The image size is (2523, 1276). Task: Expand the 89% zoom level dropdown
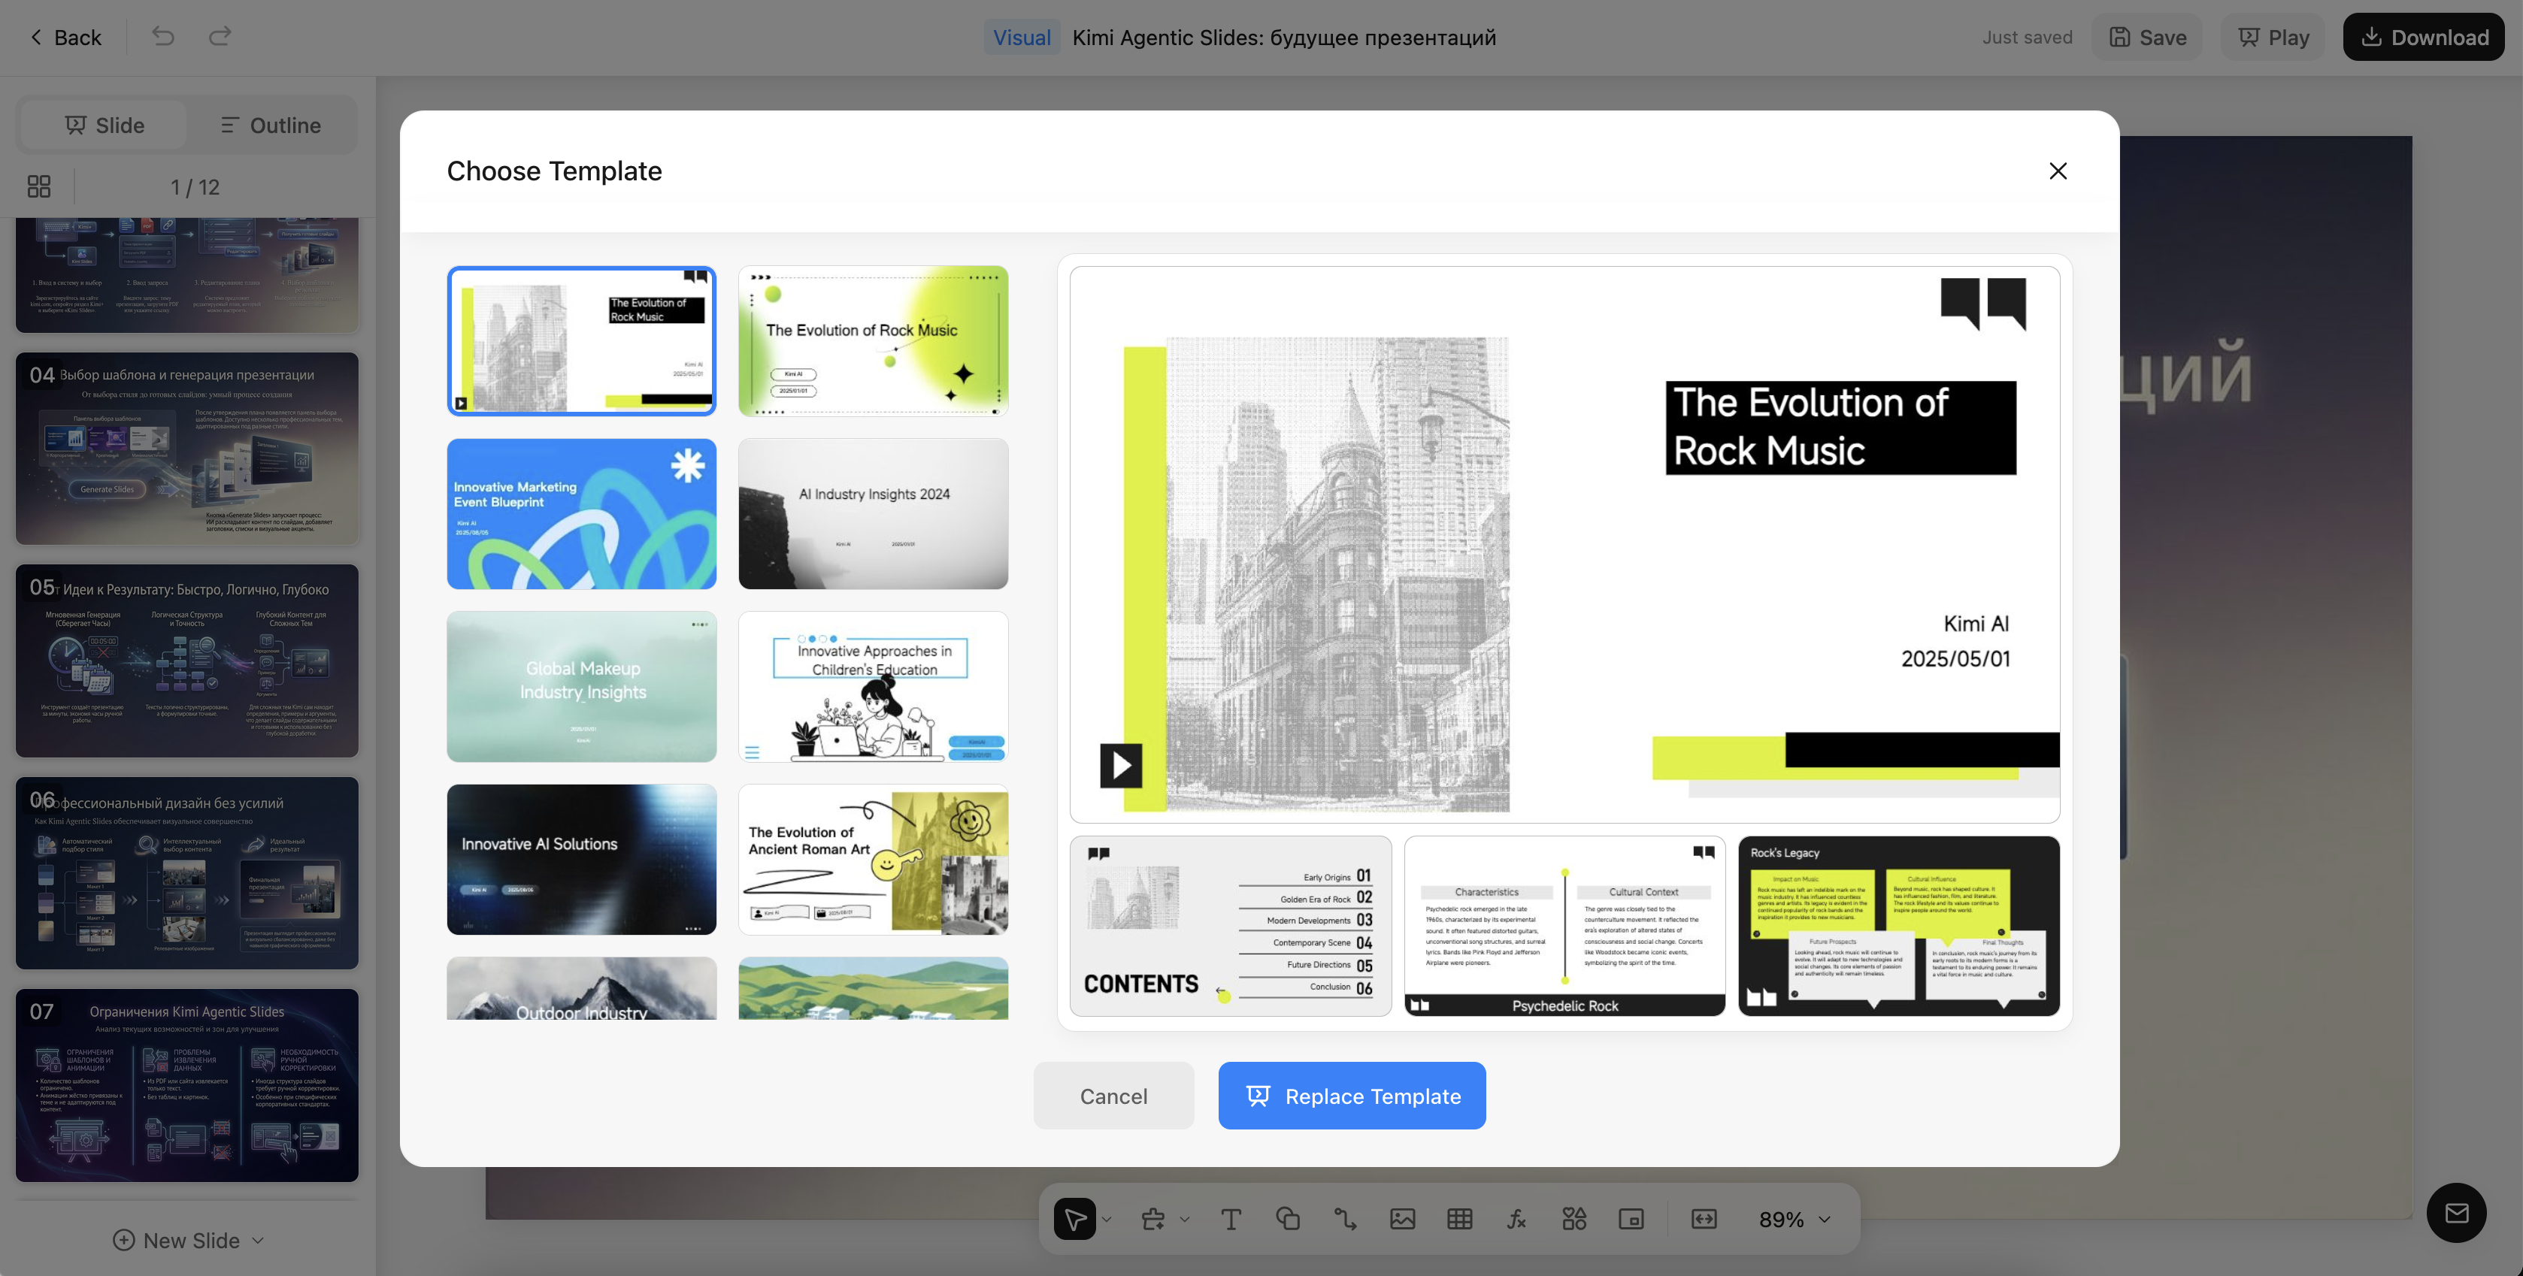pyautogui.click(x=1825, y=1220)
